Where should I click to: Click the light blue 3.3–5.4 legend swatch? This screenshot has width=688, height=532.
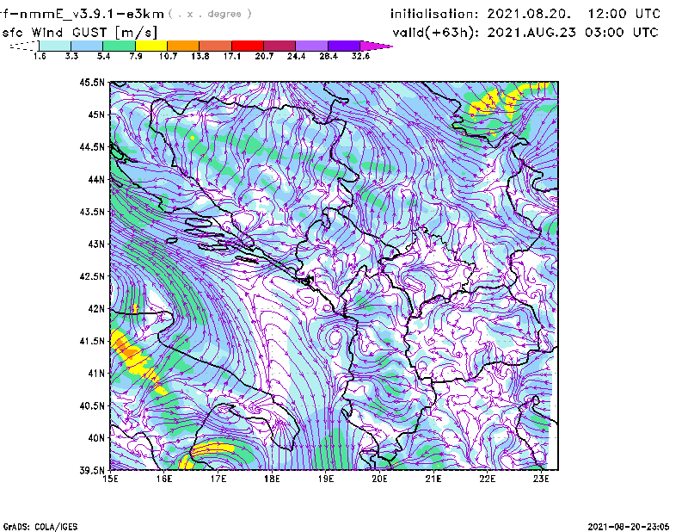click(87, 46)
